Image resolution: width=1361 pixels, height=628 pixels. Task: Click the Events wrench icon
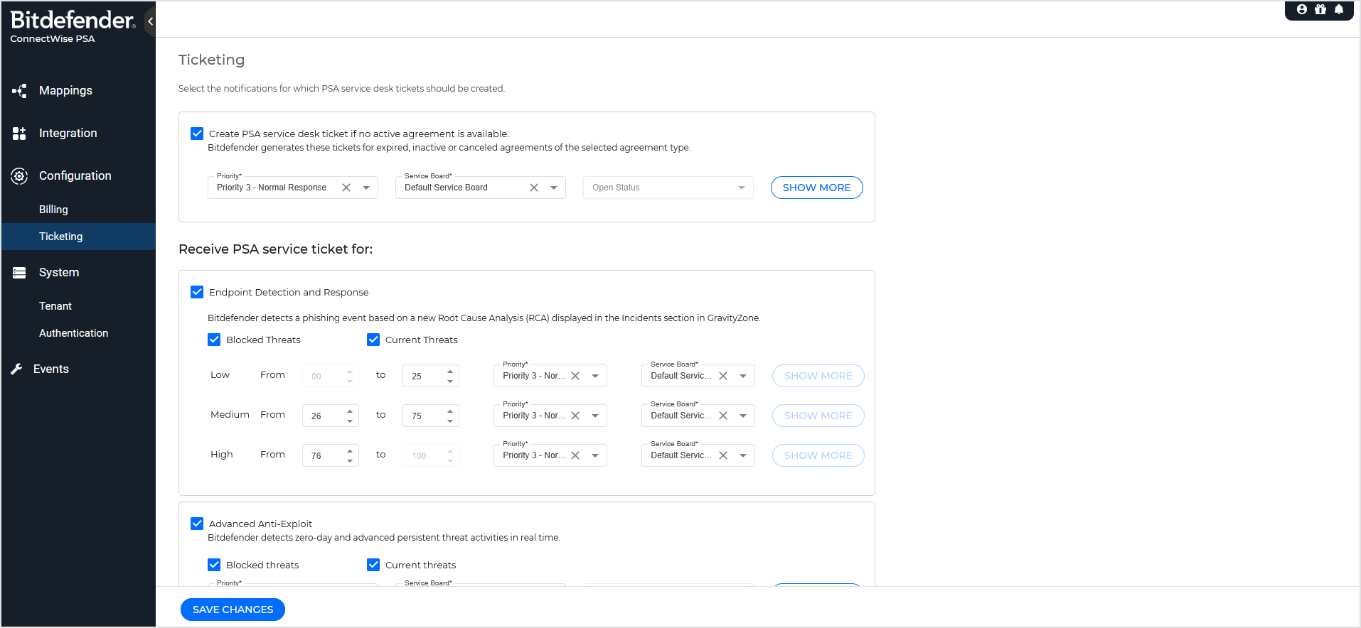(x=16, y=369)
